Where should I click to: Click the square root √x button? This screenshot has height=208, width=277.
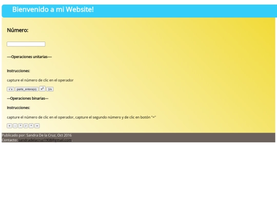click(10, 89)
